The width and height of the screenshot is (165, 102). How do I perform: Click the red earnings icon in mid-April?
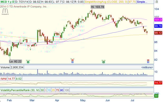[x=72, y=60]
